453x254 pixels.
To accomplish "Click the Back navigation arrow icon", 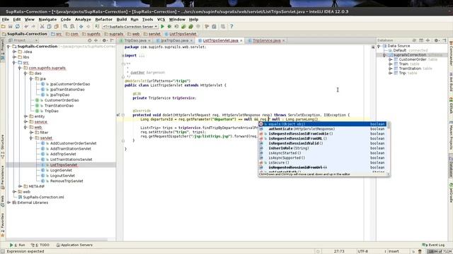I will pos(81,27).
